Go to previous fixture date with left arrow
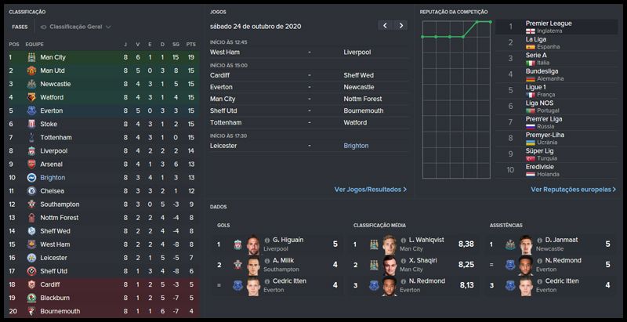This screenshot has width=627, height=322. [384, 26]
